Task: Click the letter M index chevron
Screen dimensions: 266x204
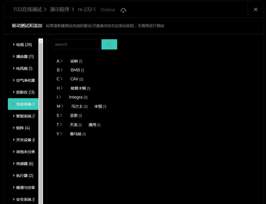Action: tap(62, 106)
